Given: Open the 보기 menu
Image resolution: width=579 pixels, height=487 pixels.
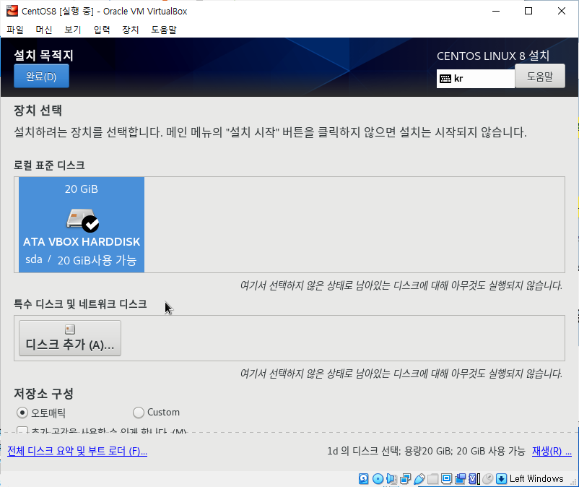Looking at the screenshot, I should 73,30.
